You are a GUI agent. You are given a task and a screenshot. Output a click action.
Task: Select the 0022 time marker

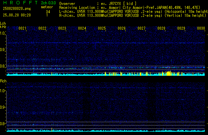pyautogui.click(x=42, y=28)
